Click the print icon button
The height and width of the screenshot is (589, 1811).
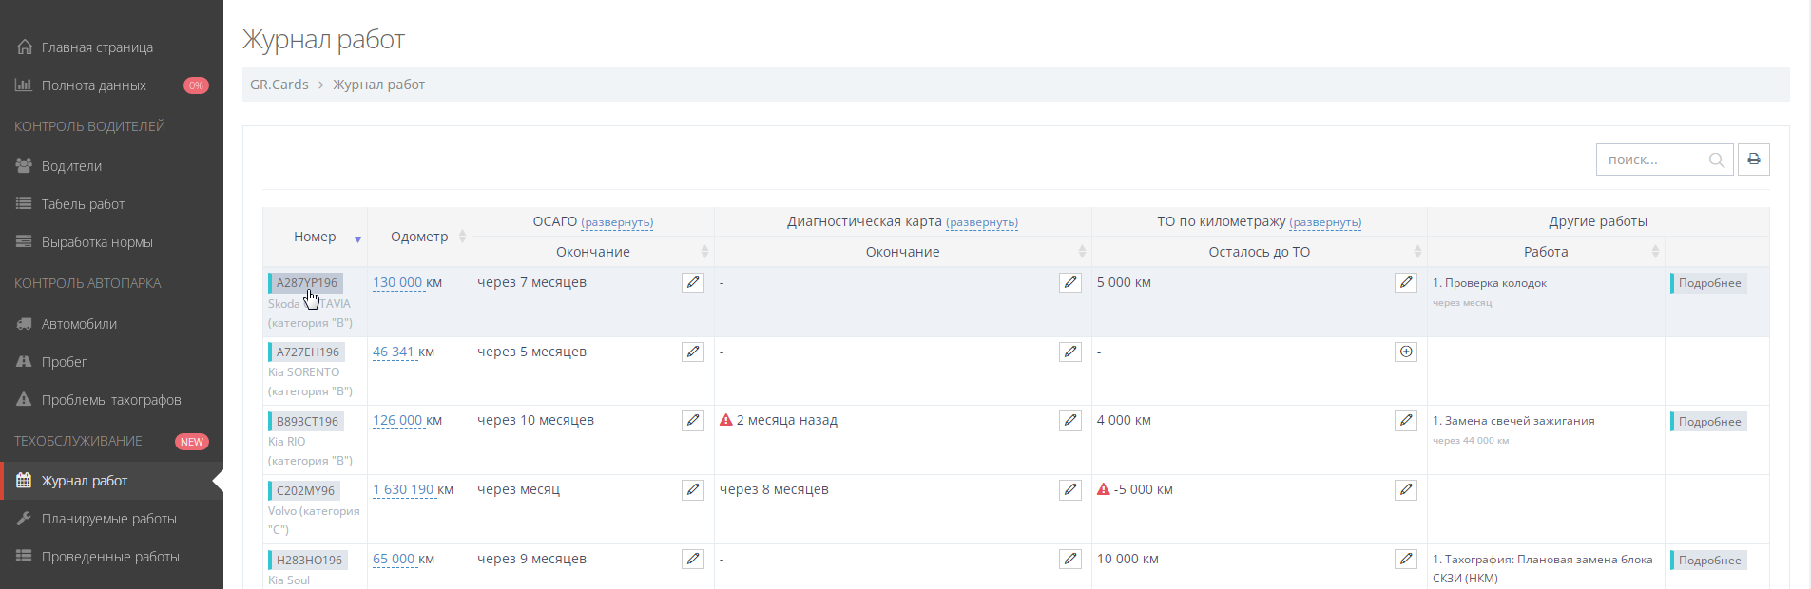coord(1753,160)
